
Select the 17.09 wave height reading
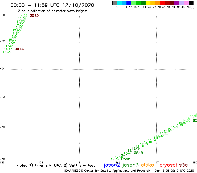click(x=11, y=43)
